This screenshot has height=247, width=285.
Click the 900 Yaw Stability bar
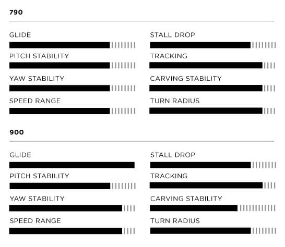tap(72, 208)
